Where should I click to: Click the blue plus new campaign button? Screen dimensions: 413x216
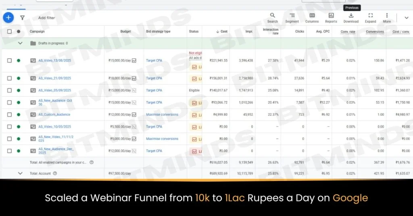(8, 18)
